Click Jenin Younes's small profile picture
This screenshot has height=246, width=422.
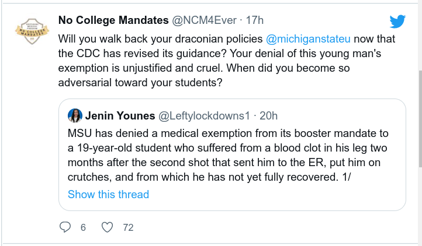click(75, 114)
